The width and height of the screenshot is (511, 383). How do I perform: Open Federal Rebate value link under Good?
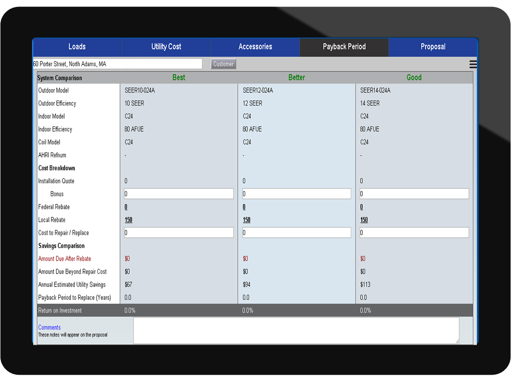[361, 207]
